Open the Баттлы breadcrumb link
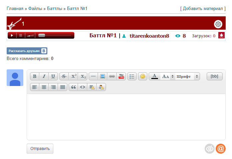The width and height of the screenshot is (232, 159). pyautogui.click(x=54, y=9)
